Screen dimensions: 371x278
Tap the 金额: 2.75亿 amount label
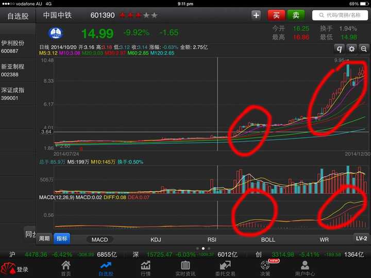pos(194,47)
